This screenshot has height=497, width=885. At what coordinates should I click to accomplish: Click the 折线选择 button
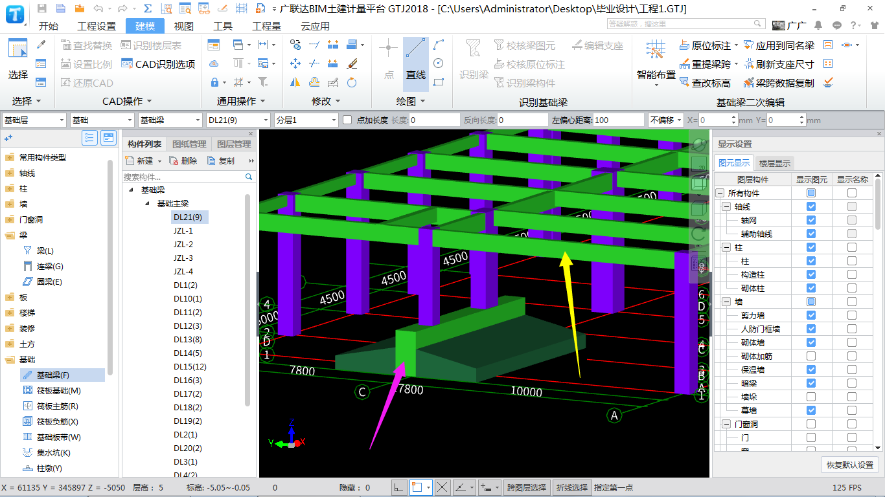click(x=572, y=487)
